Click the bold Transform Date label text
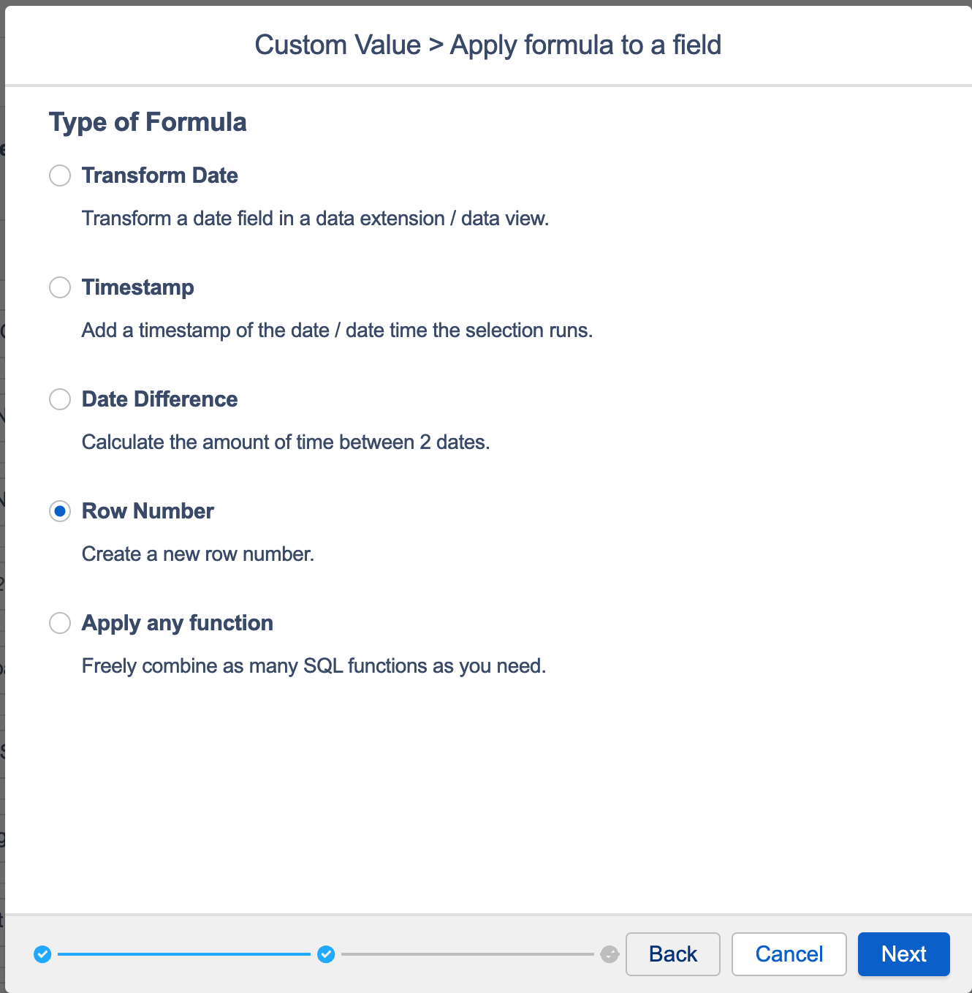 coord(160,175)
